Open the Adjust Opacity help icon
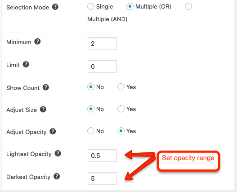Image resolution: width=237 pixels, height=192 pixels. pos(53,131)
